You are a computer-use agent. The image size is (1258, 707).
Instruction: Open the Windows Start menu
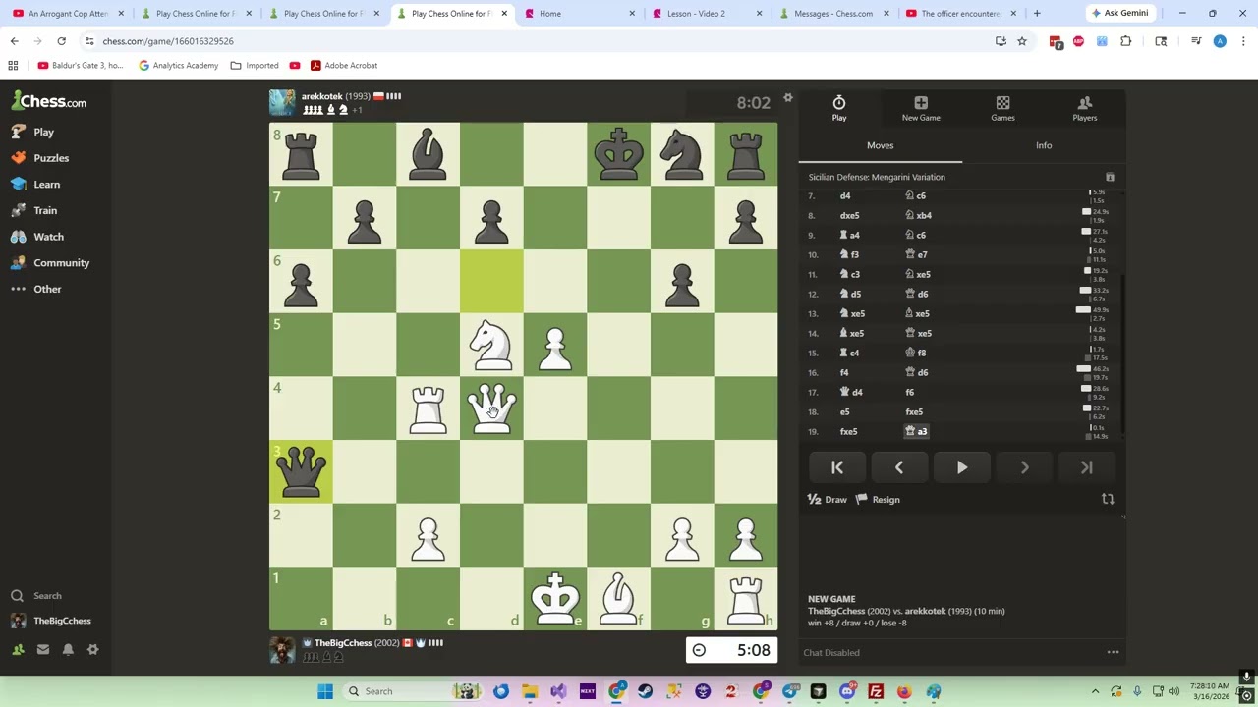click(325, 691)
